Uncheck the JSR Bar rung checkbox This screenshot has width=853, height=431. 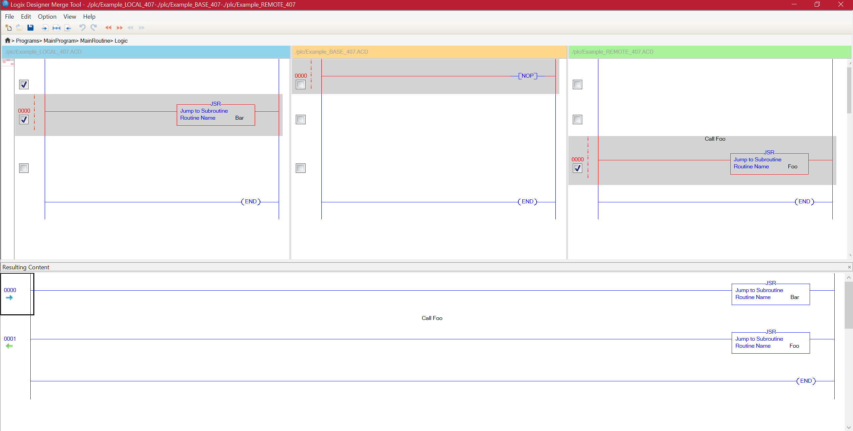click(24, 119)
